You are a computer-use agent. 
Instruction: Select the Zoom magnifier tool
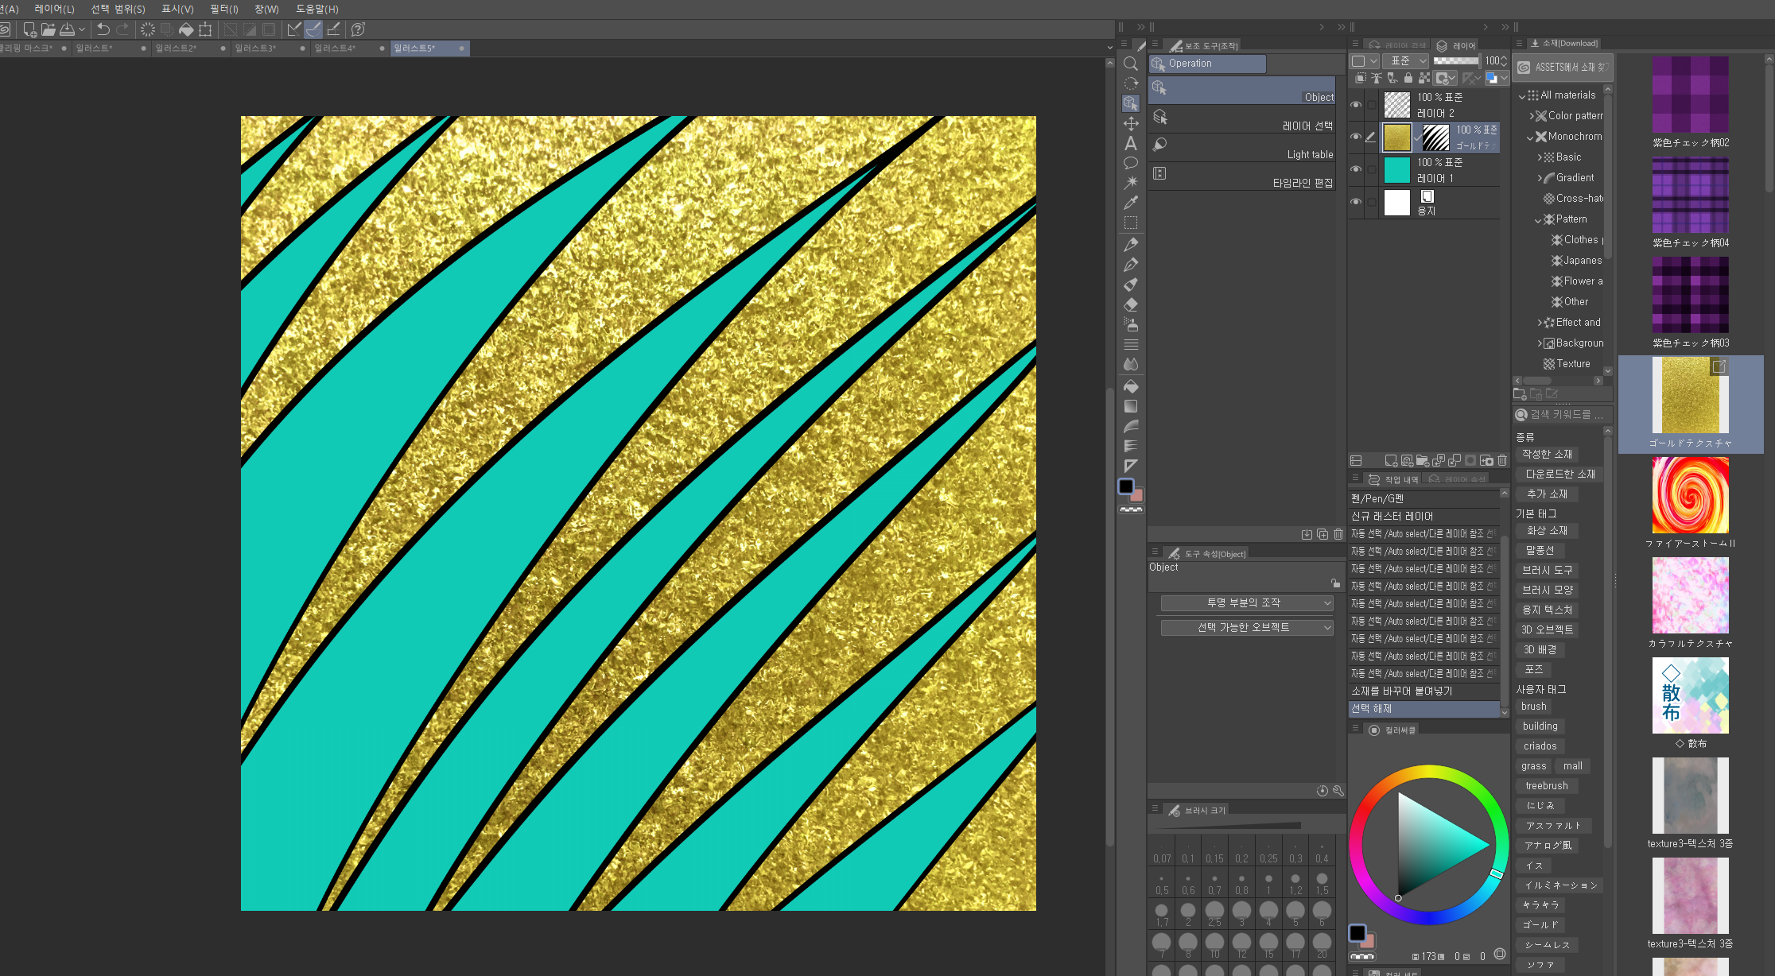coord(1130,64)
